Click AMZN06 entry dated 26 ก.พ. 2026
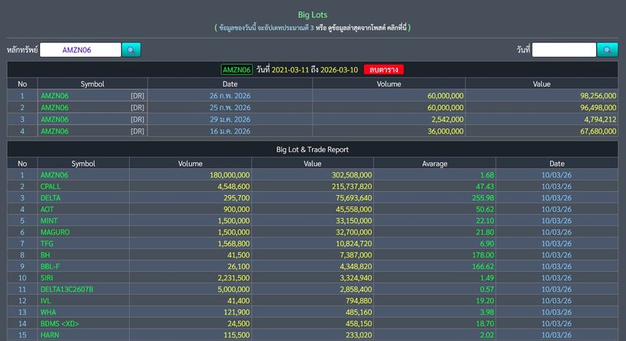This screenshot has width=626, height=341. pyautogui.click(x=55, y=96)
